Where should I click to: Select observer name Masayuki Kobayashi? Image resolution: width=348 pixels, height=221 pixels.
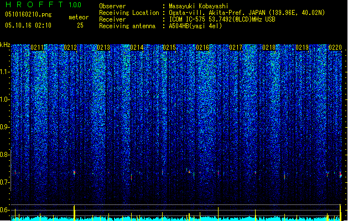[199, 6]
